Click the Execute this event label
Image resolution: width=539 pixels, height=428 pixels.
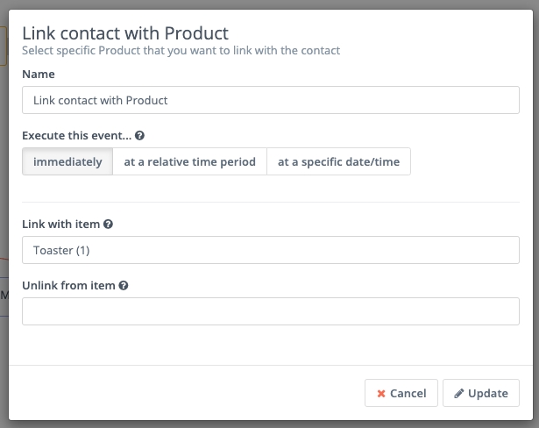click(76, 137)
